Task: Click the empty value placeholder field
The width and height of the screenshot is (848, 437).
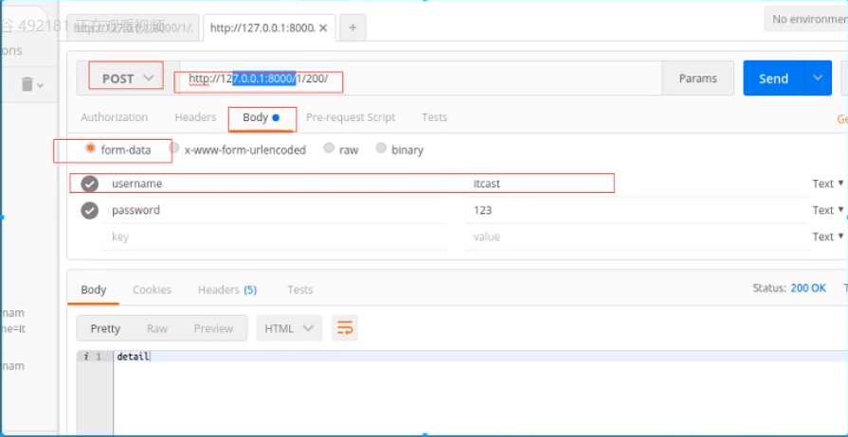Action: 637,236
